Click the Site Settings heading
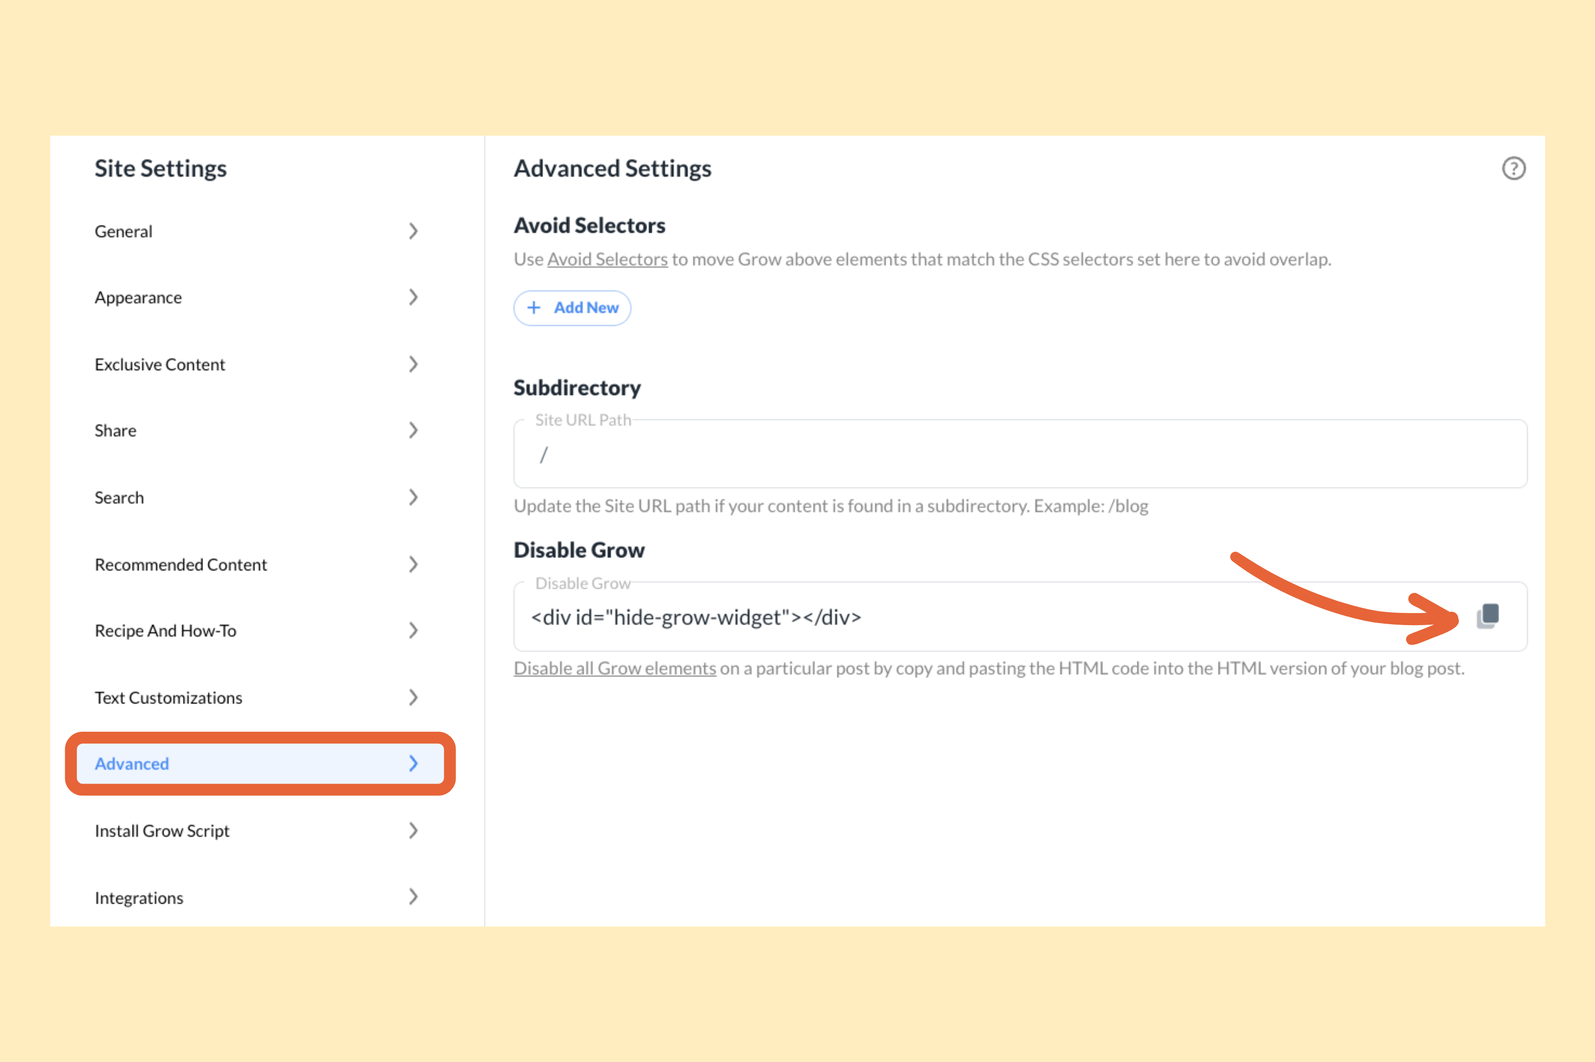1595x1062 pixels. coord(160,169)
